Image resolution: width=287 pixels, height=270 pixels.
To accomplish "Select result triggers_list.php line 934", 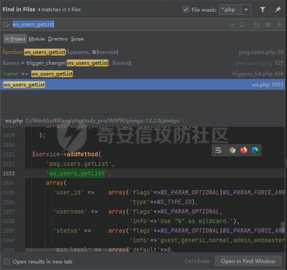I will [143, 74].
